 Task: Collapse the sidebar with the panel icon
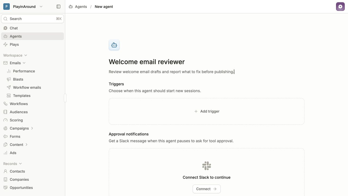tap(58, 7)
